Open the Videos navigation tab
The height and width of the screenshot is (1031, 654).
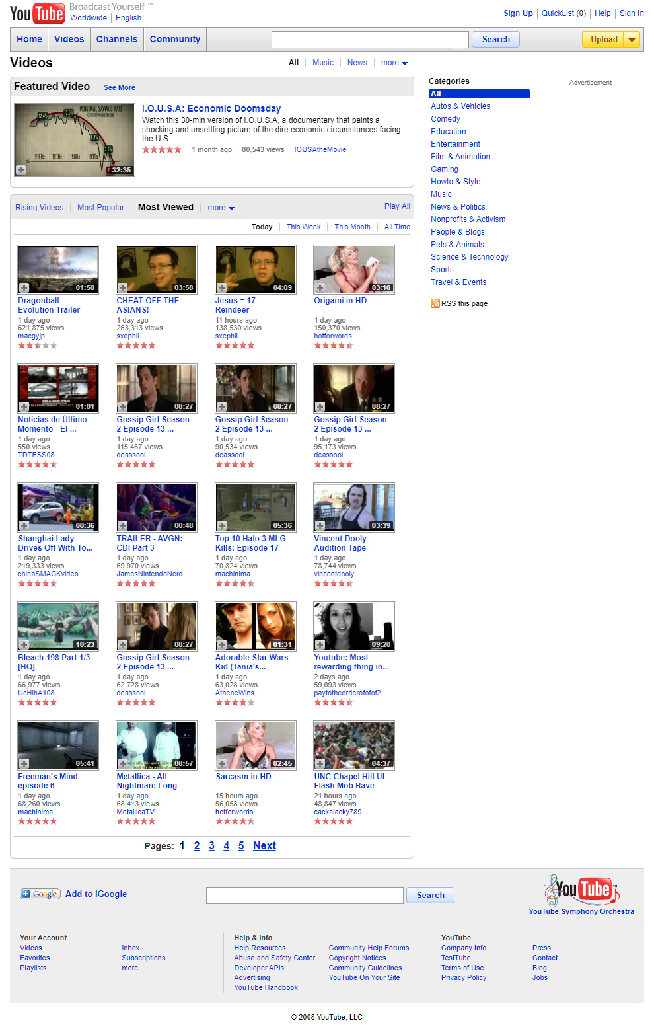tap(69, 40)
